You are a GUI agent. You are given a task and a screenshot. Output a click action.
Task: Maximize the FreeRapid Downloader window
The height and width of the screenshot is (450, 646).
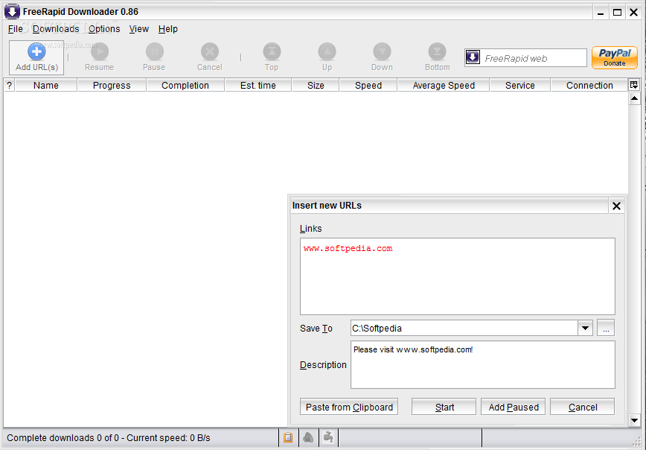617,13
